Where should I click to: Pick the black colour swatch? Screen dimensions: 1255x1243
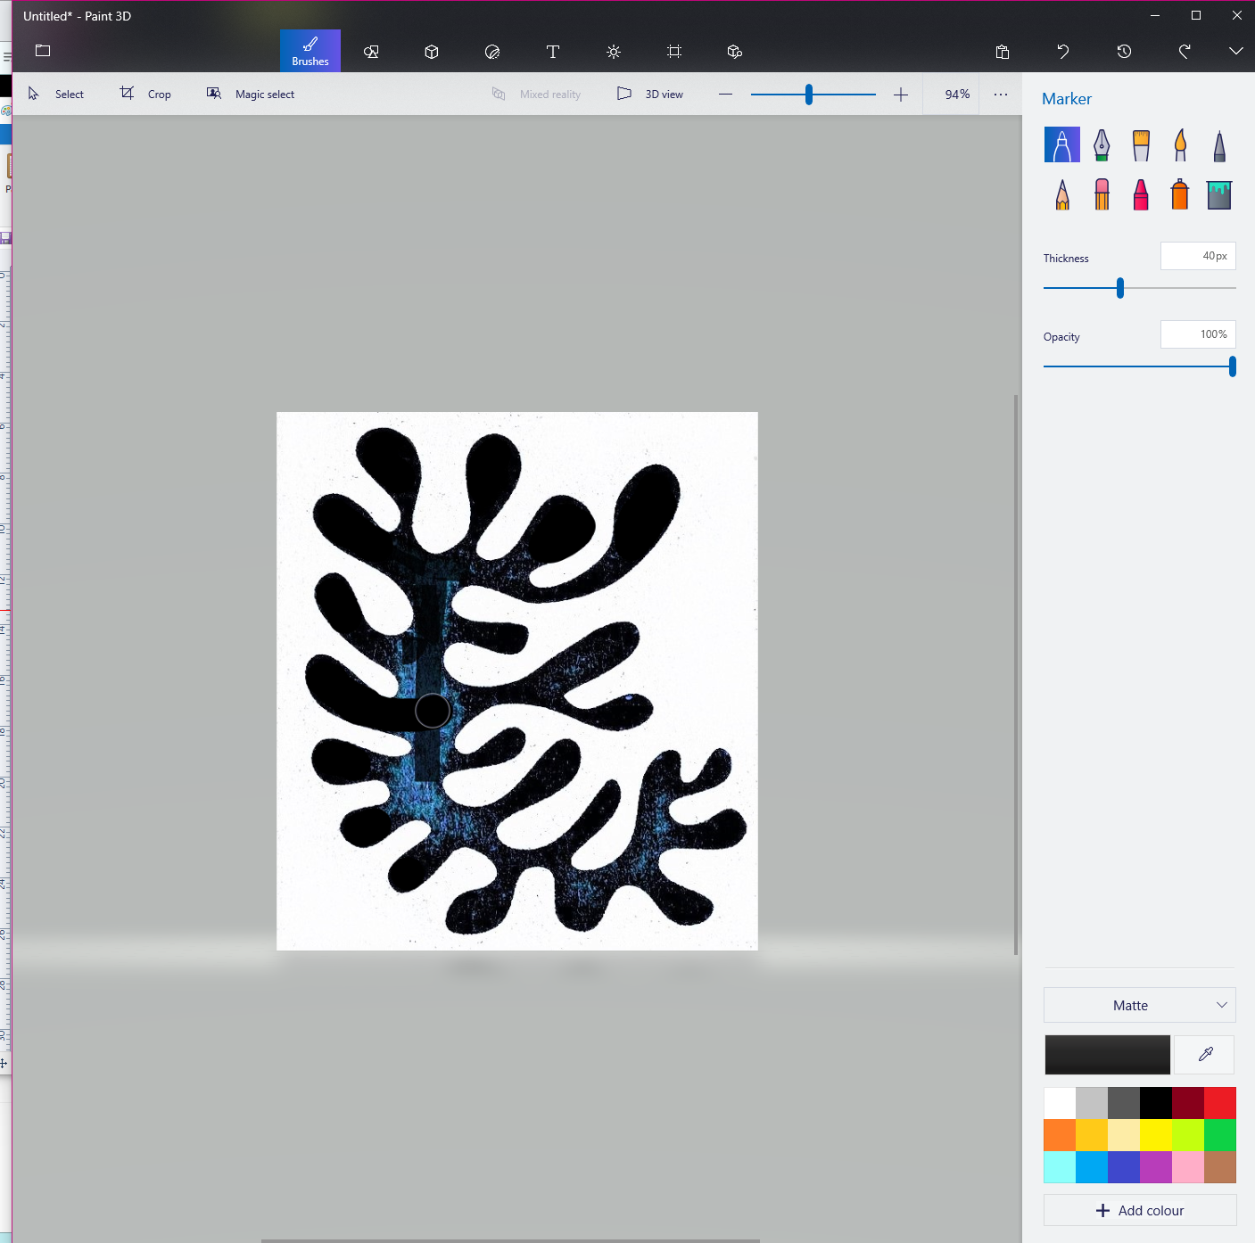click(x=1156, y=1103)
